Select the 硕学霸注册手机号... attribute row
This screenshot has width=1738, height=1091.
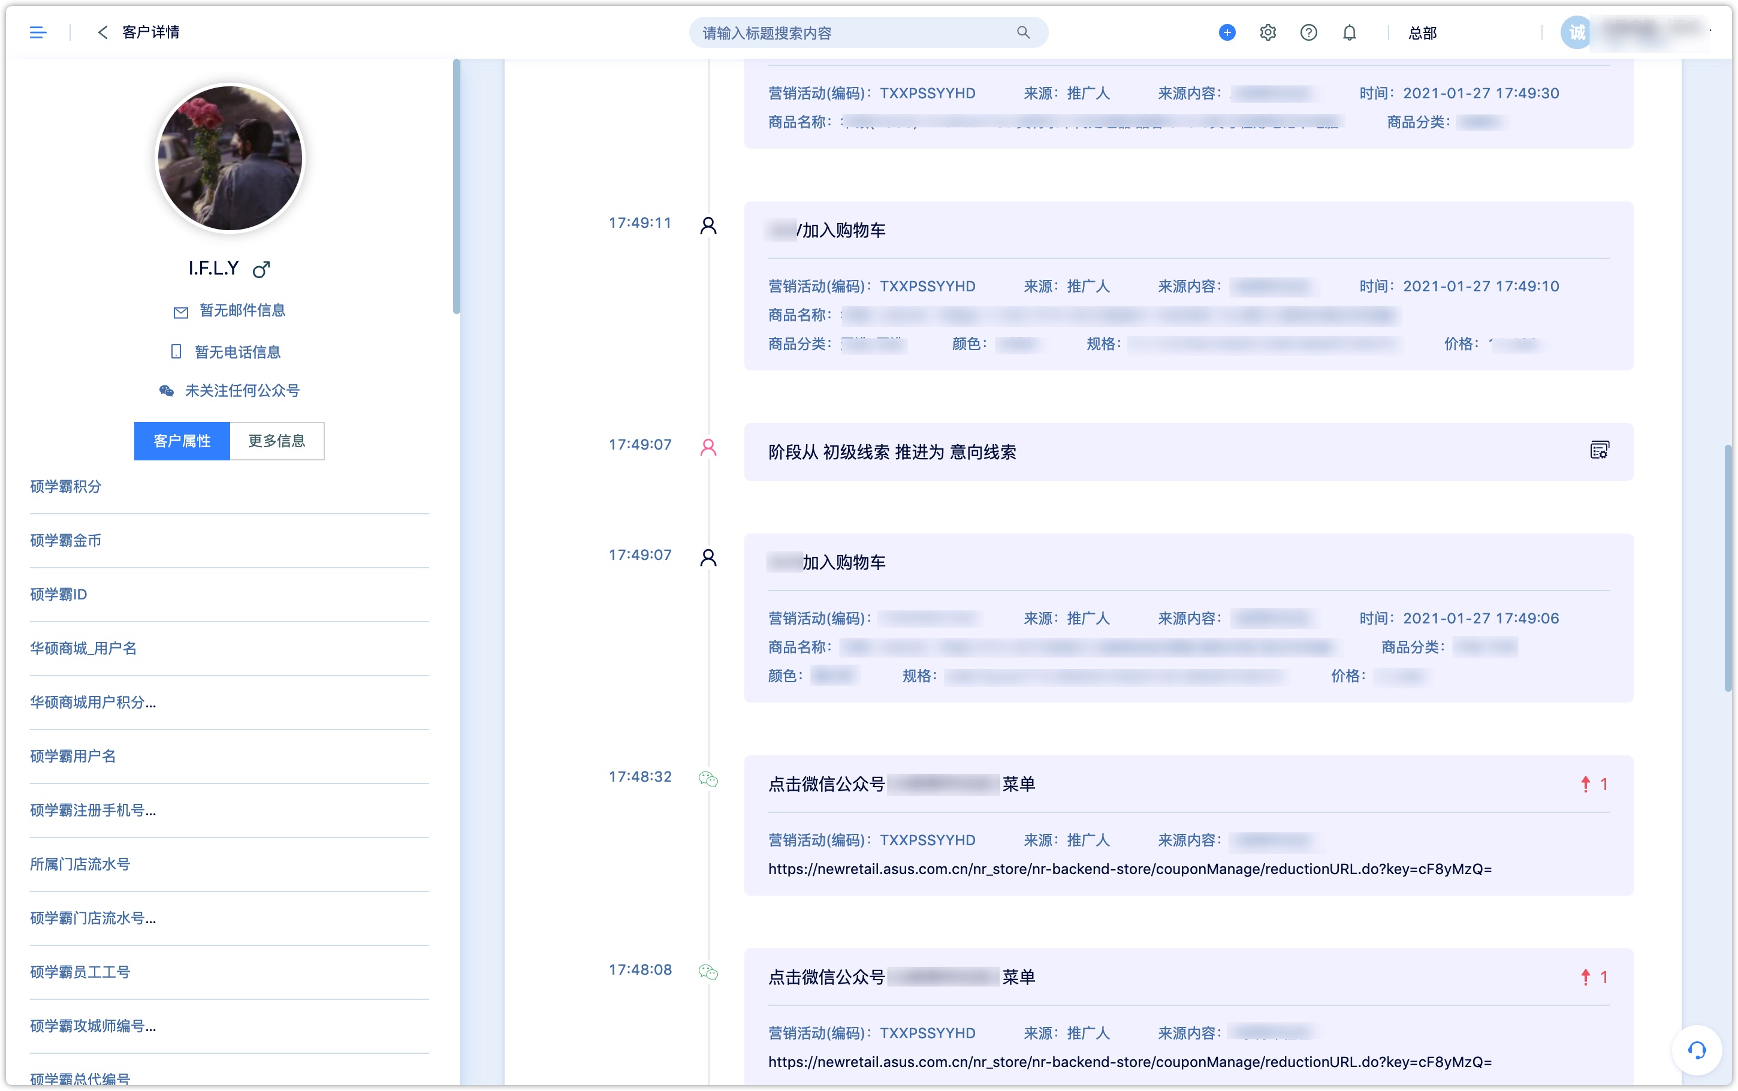(230, 810)
